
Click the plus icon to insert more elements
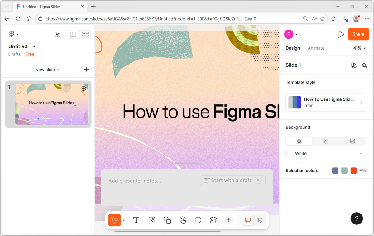coord(229,220)
